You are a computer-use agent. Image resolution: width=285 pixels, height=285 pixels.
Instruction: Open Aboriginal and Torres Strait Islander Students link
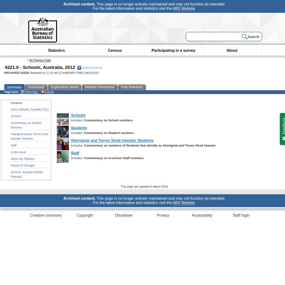click(112, 141)
